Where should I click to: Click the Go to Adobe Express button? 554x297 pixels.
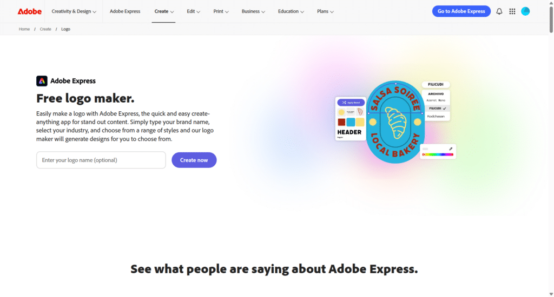coord(461,11)
